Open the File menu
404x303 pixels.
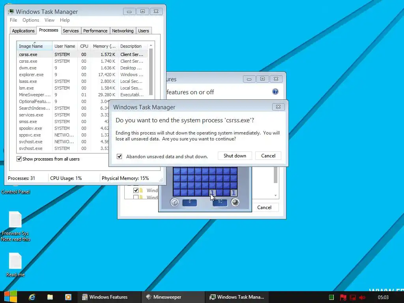tap(13, 20)
